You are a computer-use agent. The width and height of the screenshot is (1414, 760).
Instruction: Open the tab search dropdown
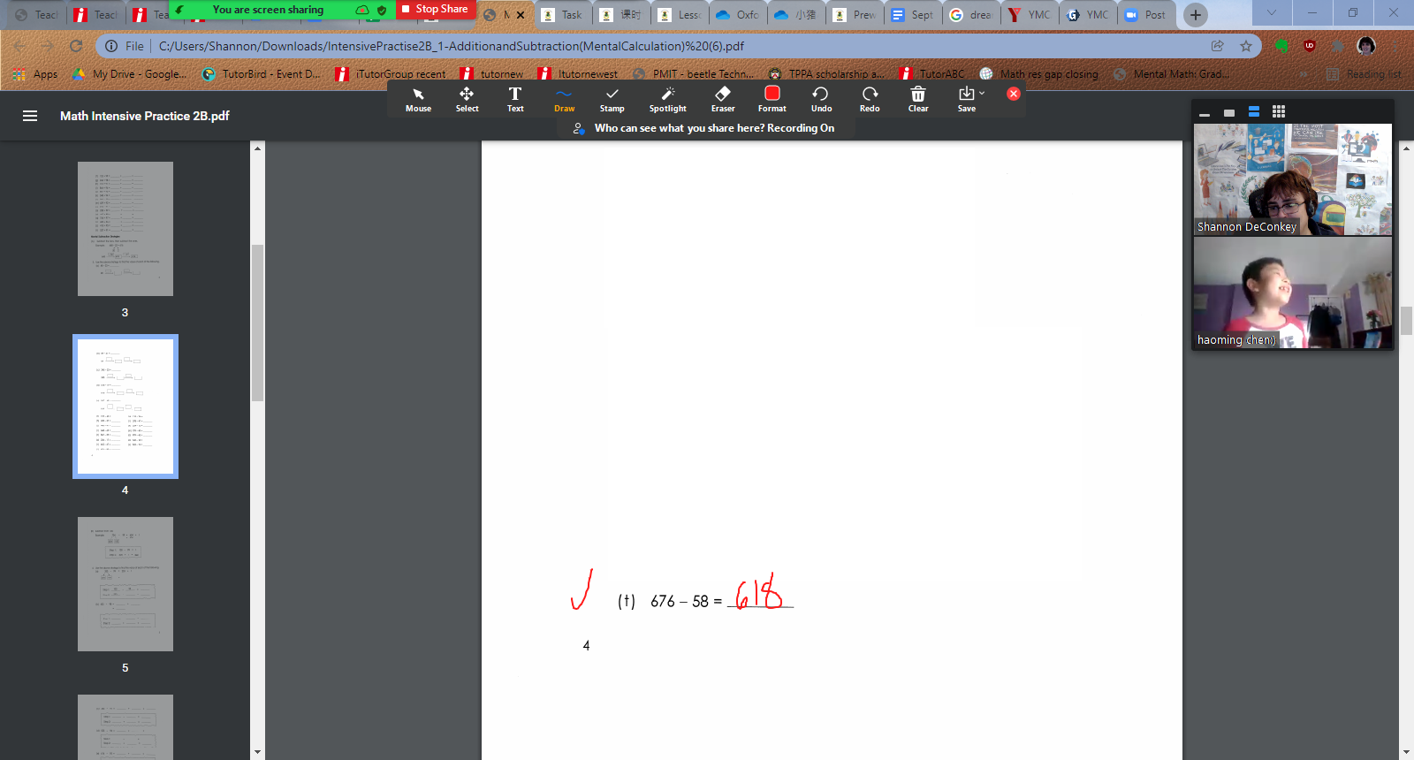pyautogui.click(x=1271, y=12)
